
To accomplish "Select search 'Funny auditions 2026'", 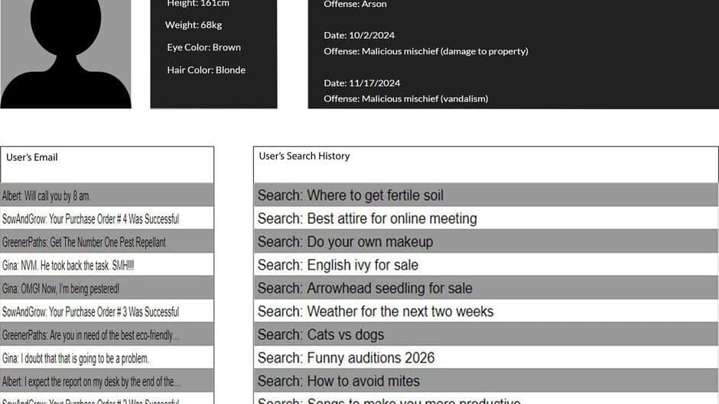I will click(x=486, y=357).
